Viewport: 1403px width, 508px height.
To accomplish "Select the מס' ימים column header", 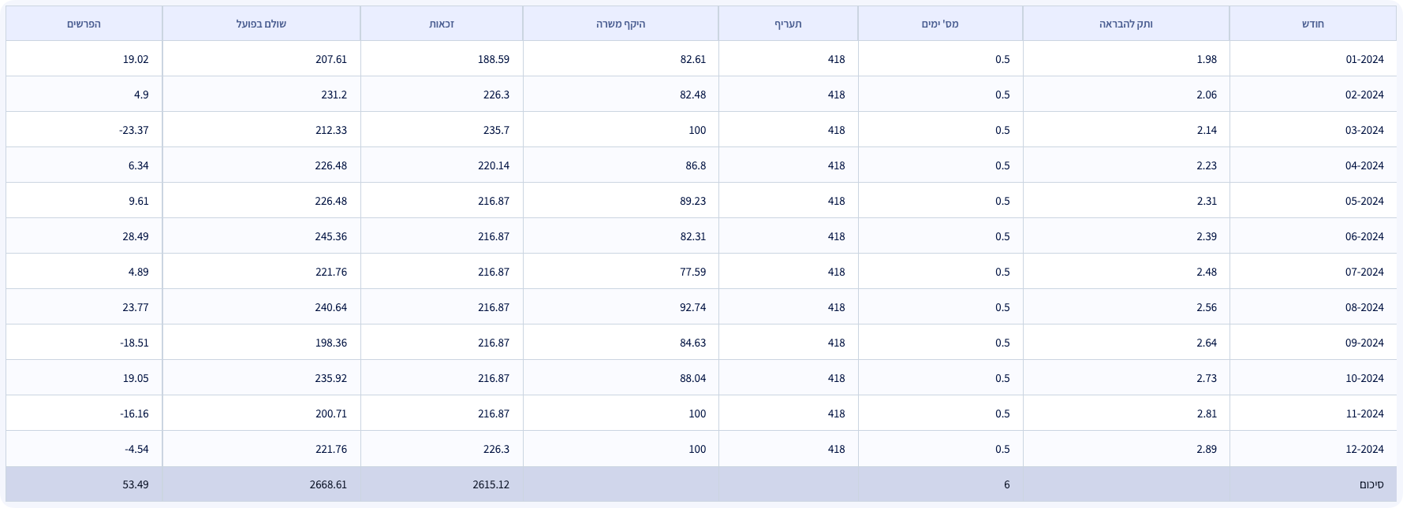I will [940, 24].
